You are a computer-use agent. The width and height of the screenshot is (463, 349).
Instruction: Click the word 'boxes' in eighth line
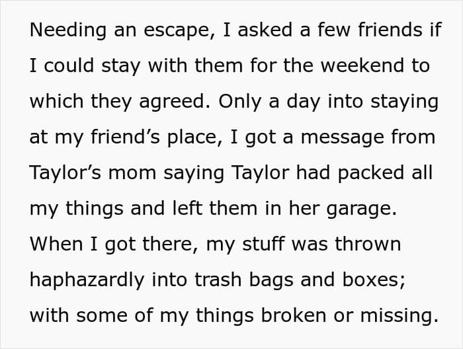(371, 280)
